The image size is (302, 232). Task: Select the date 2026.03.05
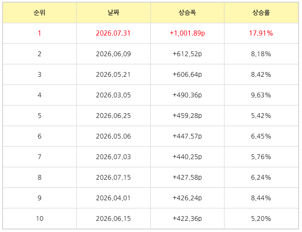coord(113,95)
